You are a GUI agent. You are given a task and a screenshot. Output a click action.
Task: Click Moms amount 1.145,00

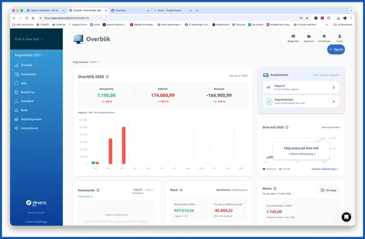click(x=274, y=212)
